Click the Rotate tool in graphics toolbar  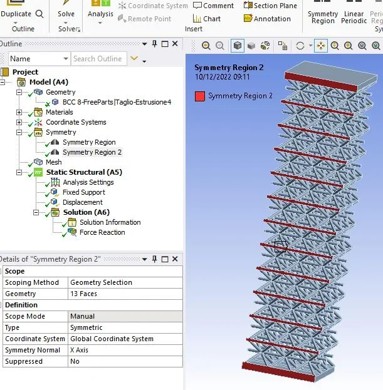(300, 46)
